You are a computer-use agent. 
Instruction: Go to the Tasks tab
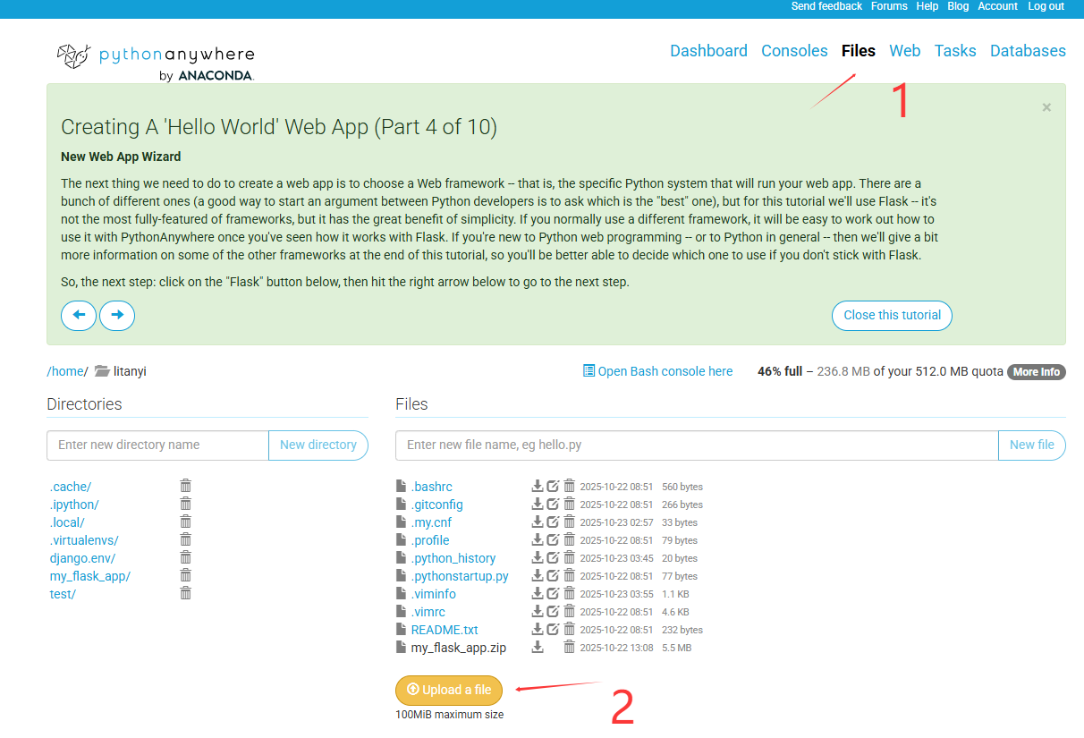[x=955, y=51]
